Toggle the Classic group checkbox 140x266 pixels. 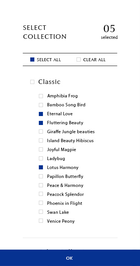pos(32,82)
